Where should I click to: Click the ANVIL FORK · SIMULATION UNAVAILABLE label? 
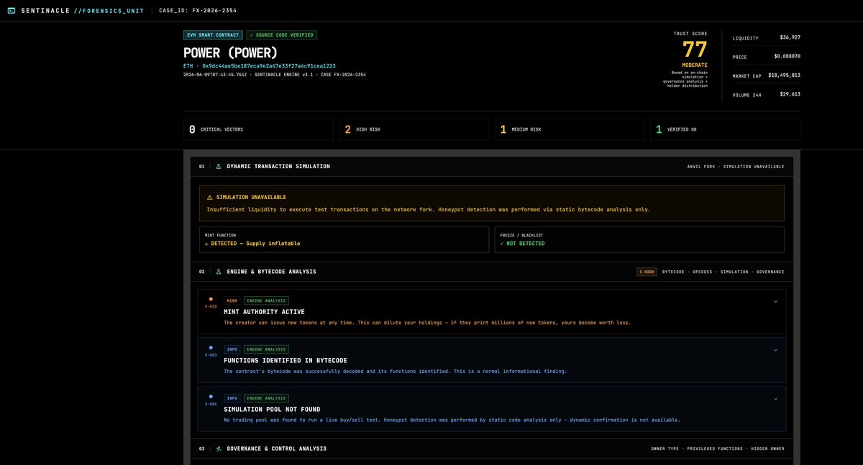pyautogui.click(x=736, y=167)
